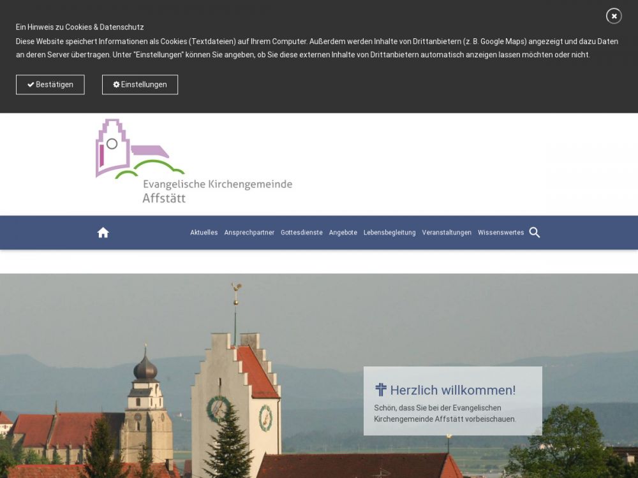Click the Herzlich willkommen heading
Viewport: 638px width, 478px height.
(x=452, y=390)
